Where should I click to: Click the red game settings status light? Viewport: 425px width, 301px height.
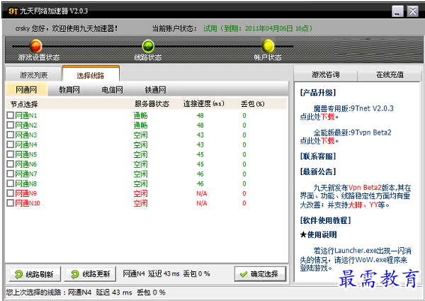36,45
